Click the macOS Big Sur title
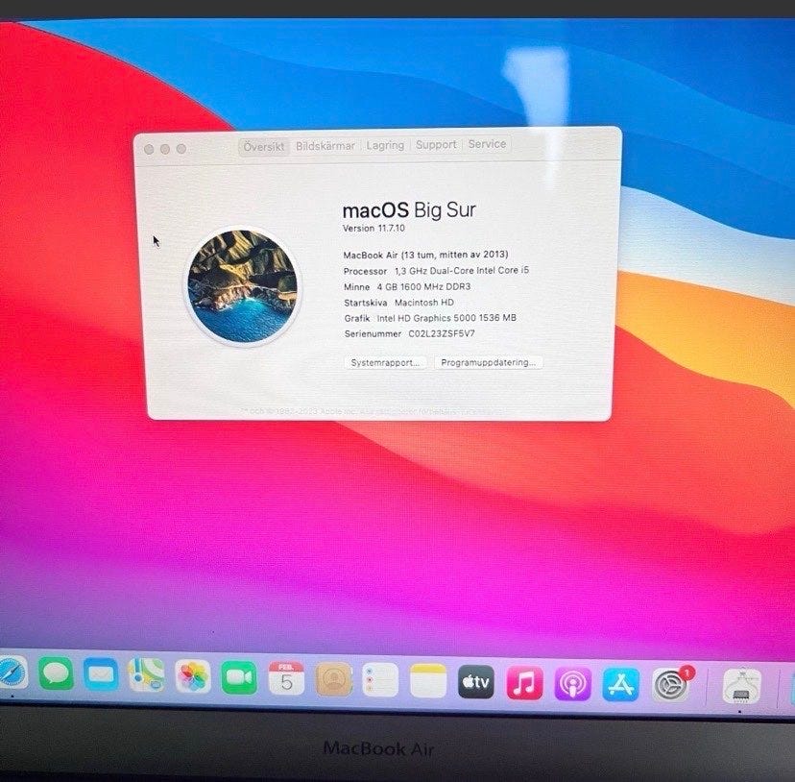The height and width of the screenshot is (782, 795). (409, 210)
